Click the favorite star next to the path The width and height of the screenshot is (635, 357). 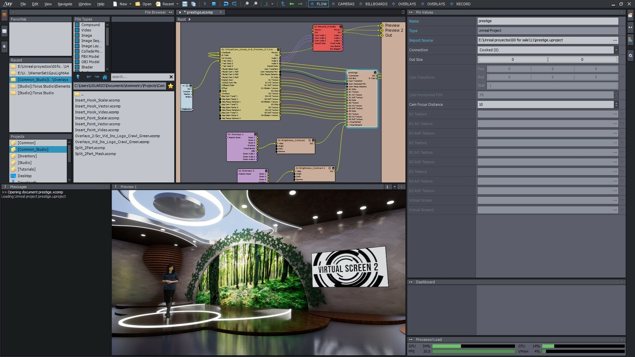pyautogui.click(x=171, y=85)
